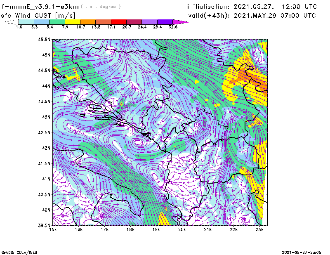Click the legend value 32.6

pyautogui.click(x=173, y=27)
